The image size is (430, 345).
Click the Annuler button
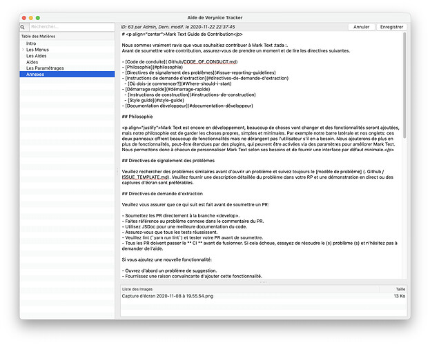(x=361, y=27)
